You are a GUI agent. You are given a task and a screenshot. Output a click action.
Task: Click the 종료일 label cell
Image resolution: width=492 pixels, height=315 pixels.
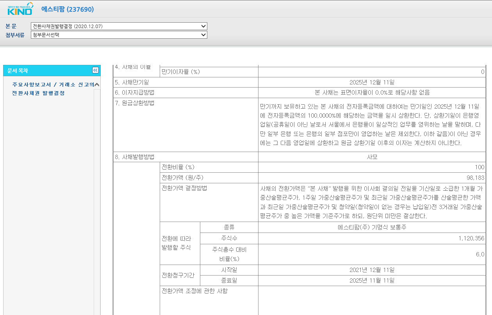[229, 281]
